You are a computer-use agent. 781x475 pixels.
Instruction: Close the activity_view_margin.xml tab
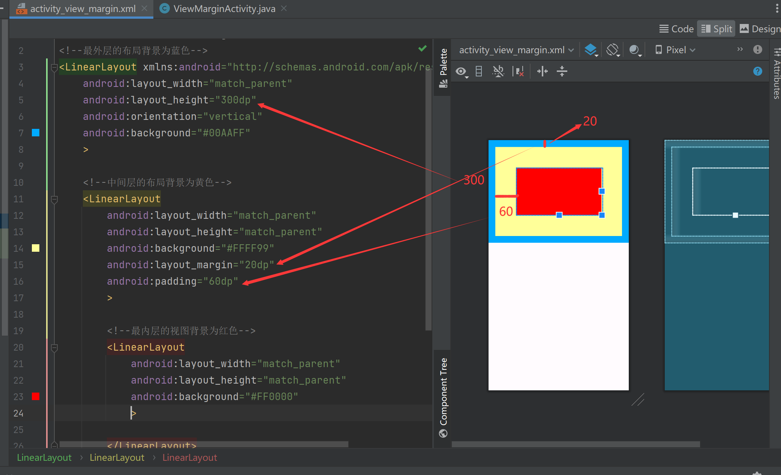click(x=144, y=8)
